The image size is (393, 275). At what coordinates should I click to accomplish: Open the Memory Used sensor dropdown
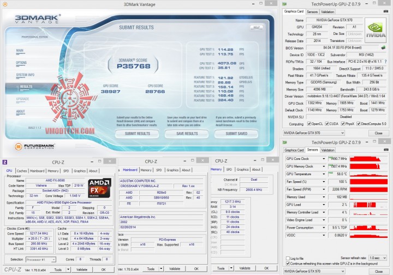click(324, 197)
